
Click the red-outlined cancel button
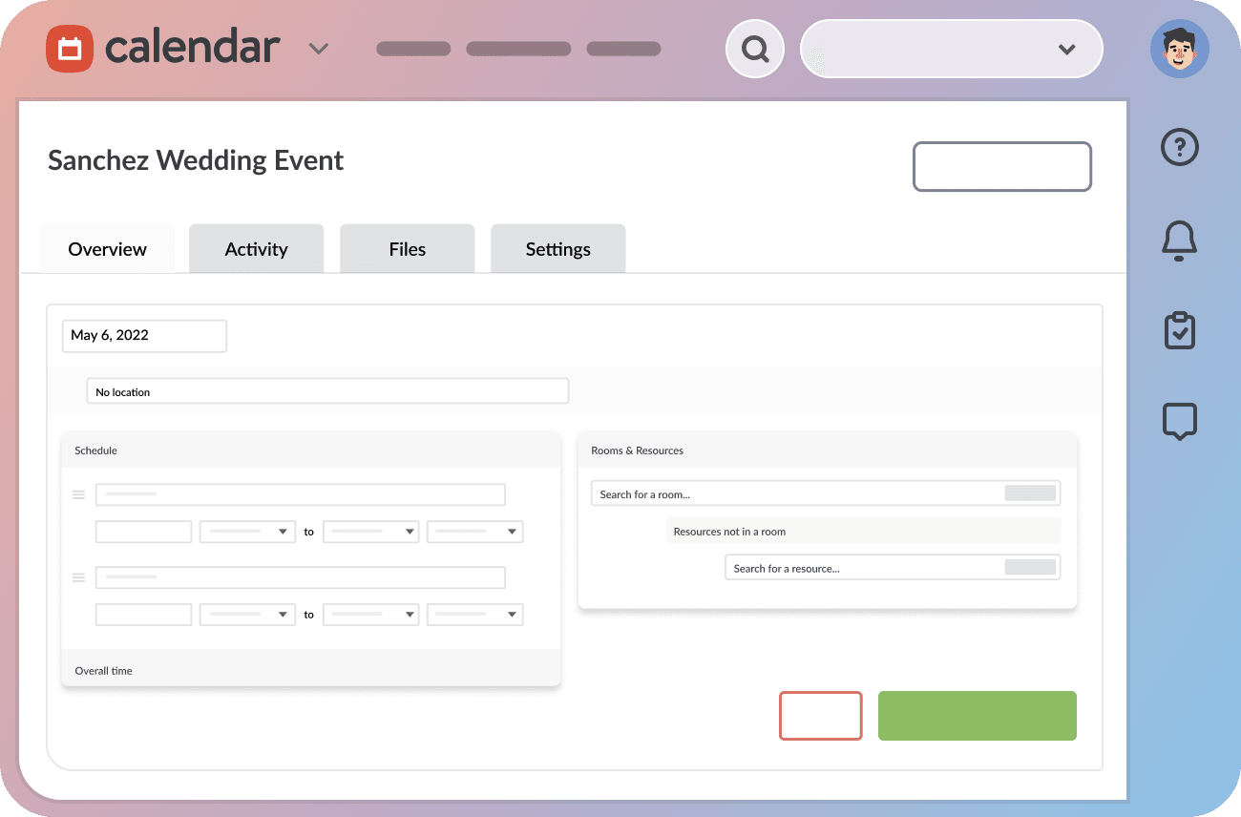820,715
